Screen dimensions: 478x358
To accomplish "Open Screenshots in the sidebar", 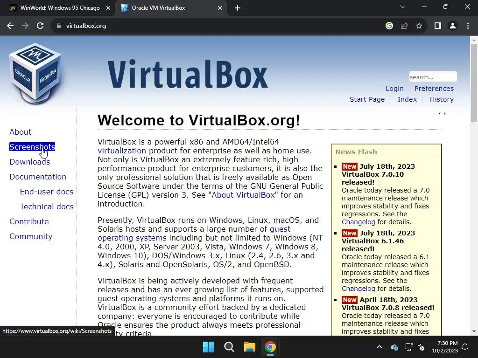I will pos(32,147).
